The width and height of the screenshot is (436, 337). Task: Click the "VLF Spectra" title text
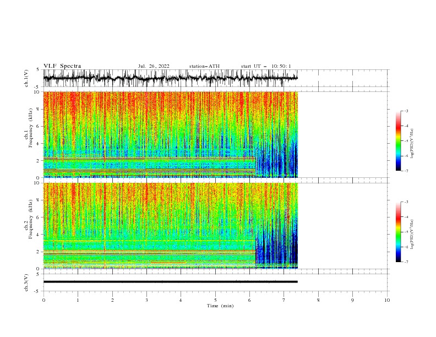[x=62, y=66]
